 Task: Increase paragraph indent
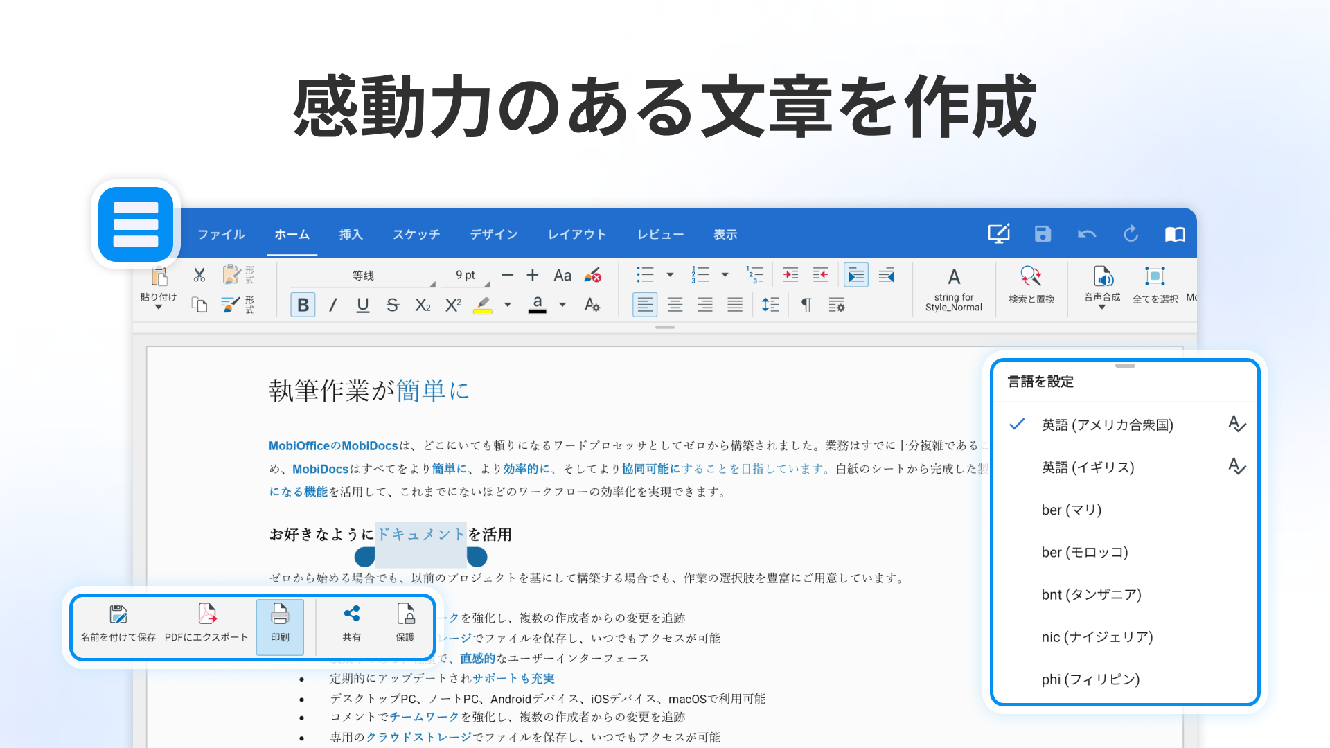click(x=790, y=275)
